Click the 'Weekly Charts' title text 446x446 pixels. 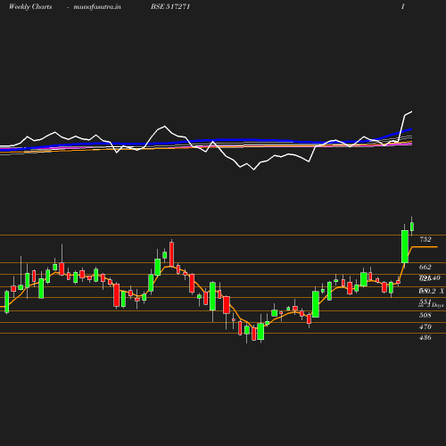tap(30, 6)
